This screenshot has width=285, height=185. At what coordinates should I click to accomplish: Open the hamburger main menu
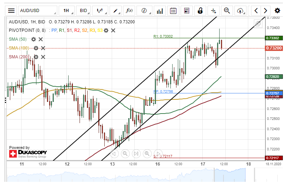(11, 11)
